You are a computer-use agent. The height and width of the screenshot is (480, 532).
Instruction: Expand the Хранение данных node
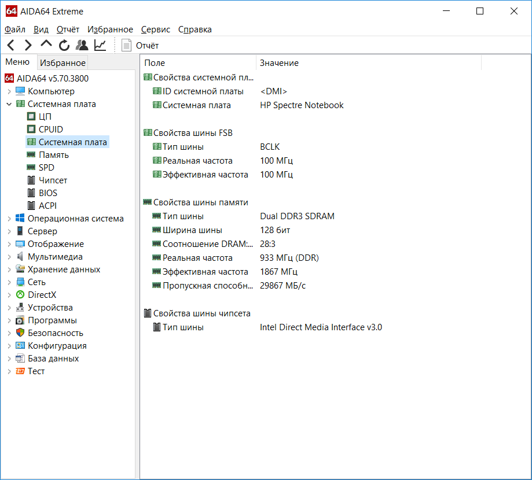point(9,269)
